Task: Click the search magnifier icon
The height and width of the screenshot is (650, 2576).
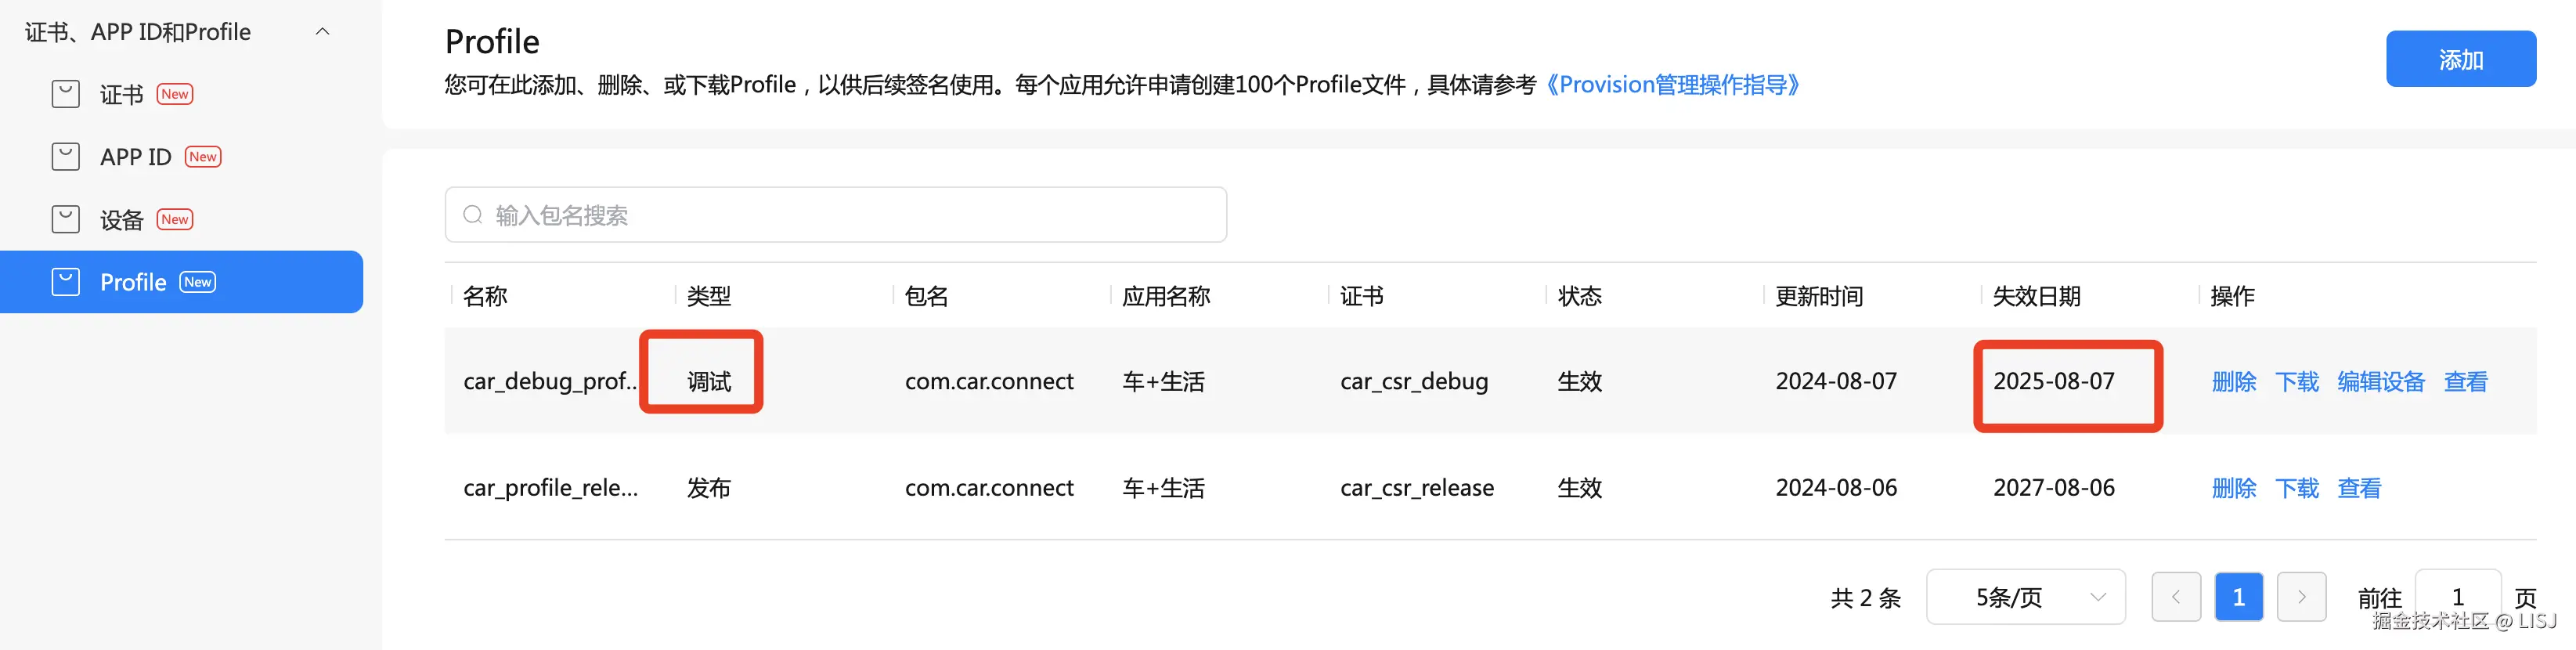Action: point(472,215)
